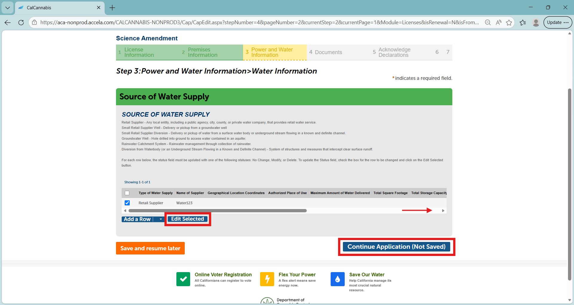Click the page scroll-down arrow
Image resolution: width=574 pixels, height=305 pixels.
[x=570, y=300]
